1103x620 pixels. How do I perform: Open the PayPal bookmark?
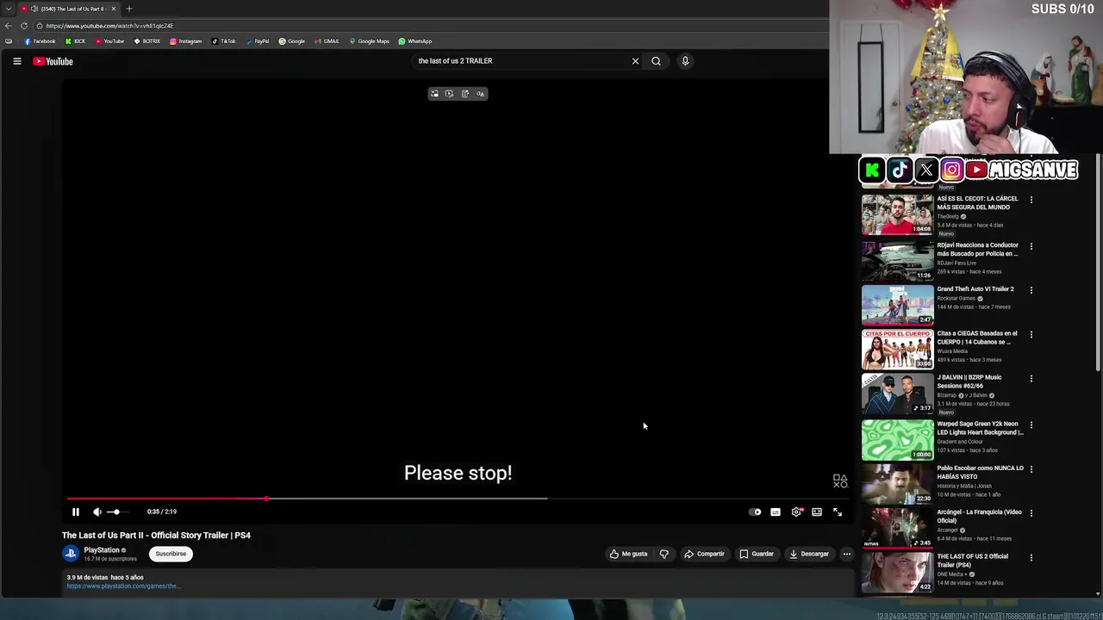click(x=257, y=41)
